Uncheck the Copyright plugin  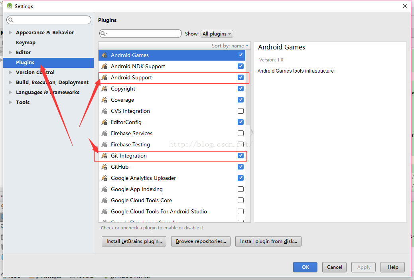coord(241,89)
